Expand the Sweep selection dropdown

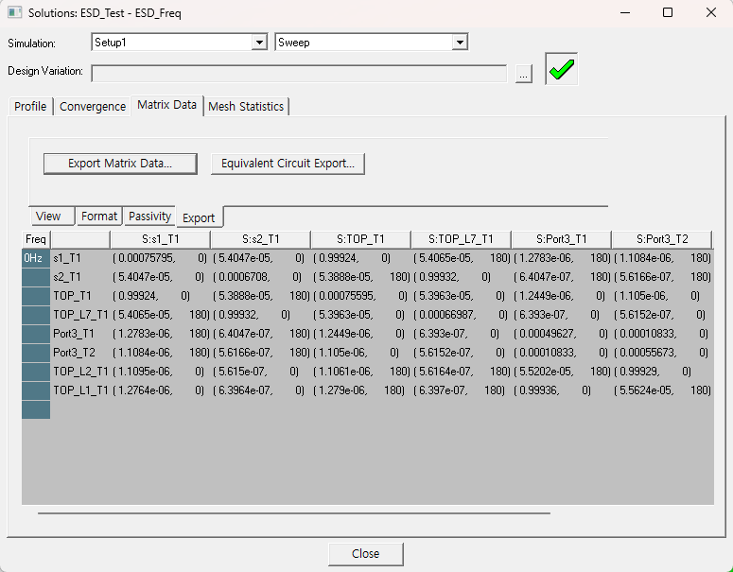coord(460,43)
